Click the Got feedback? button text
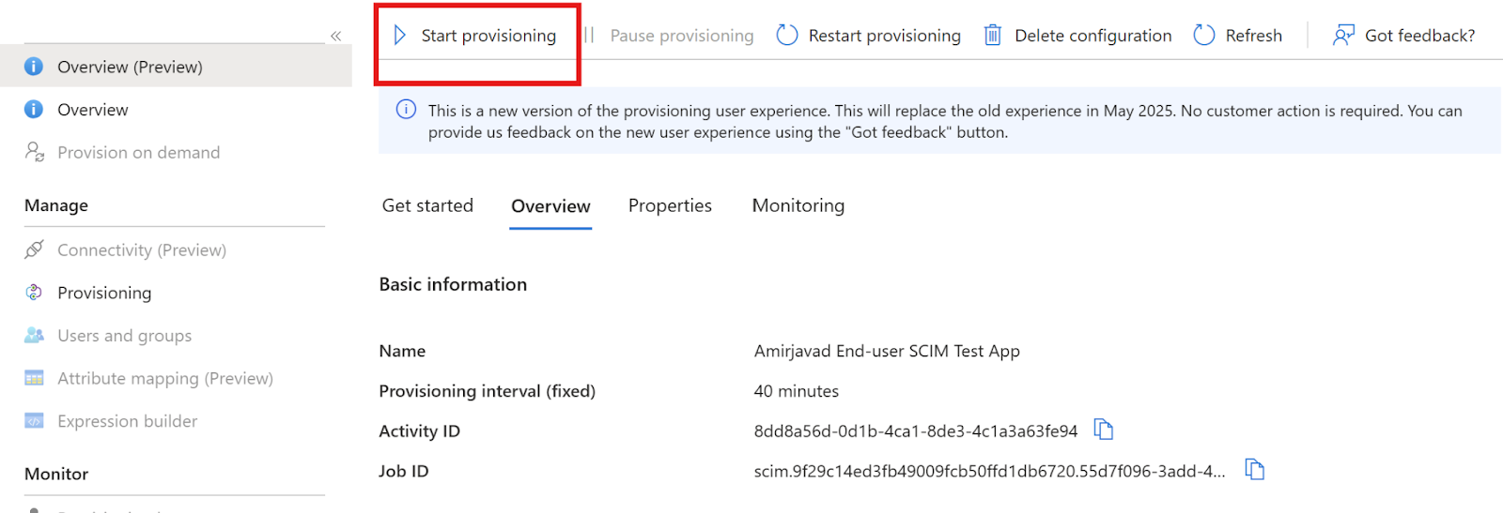This screenshot has height=513, width=1503. [x=1419, y=36]
